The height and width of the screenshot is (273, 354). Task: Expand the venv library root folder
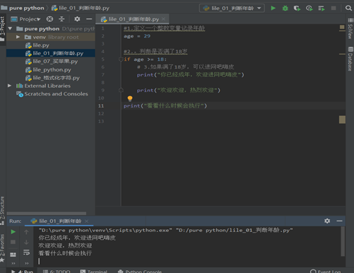pos(18,37)
